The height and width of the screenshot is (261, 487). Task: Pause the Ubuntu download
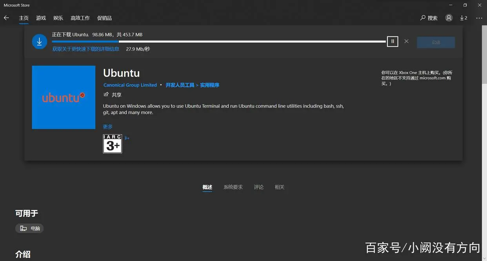[x=393, y=41]
